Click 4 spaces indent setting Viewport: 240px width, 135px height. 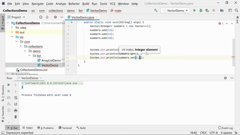tap(226, 133)
